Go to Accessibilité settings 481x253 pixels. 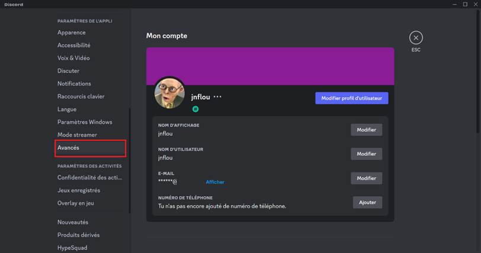(74, 45)
